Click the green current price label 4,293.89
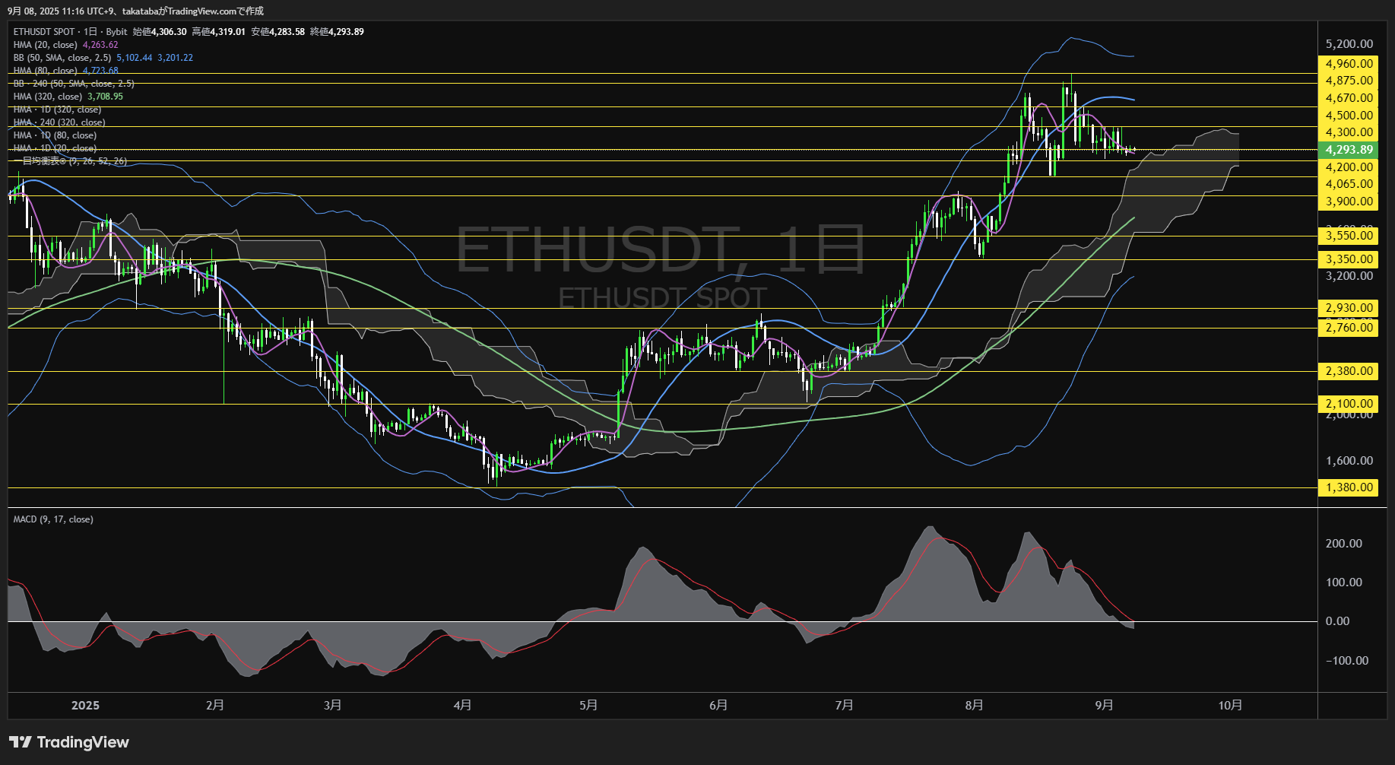Image resolution: width=1395 pixels, height=765 pixels. pyautogui.click(x=1348, y=150)
